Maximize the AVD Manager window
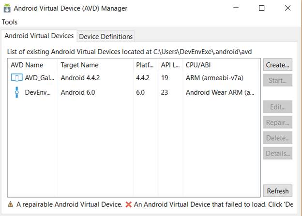Image resolution: width=302 pixels, height=216 pixels. coord(261,8)
